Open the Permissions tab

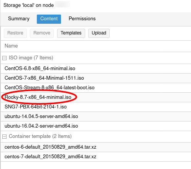pyautogui.click(x=82, y=19)
